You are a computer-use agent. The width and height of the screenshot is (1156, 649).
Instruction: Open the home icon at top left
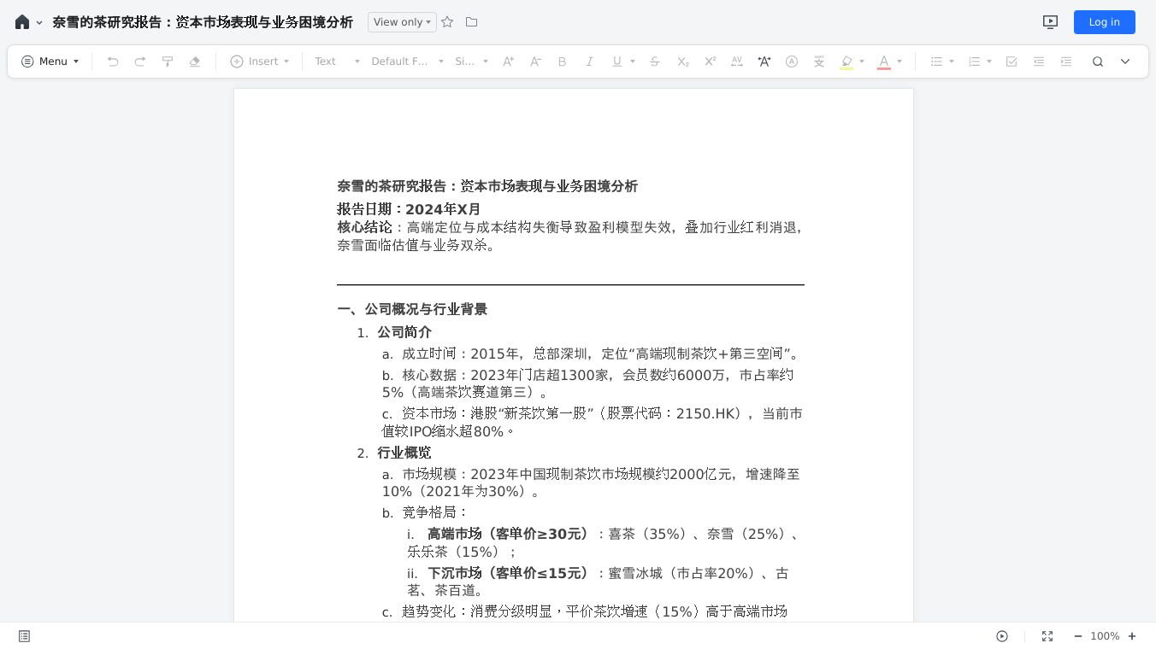pyautogui.click(x=22, y=22)
